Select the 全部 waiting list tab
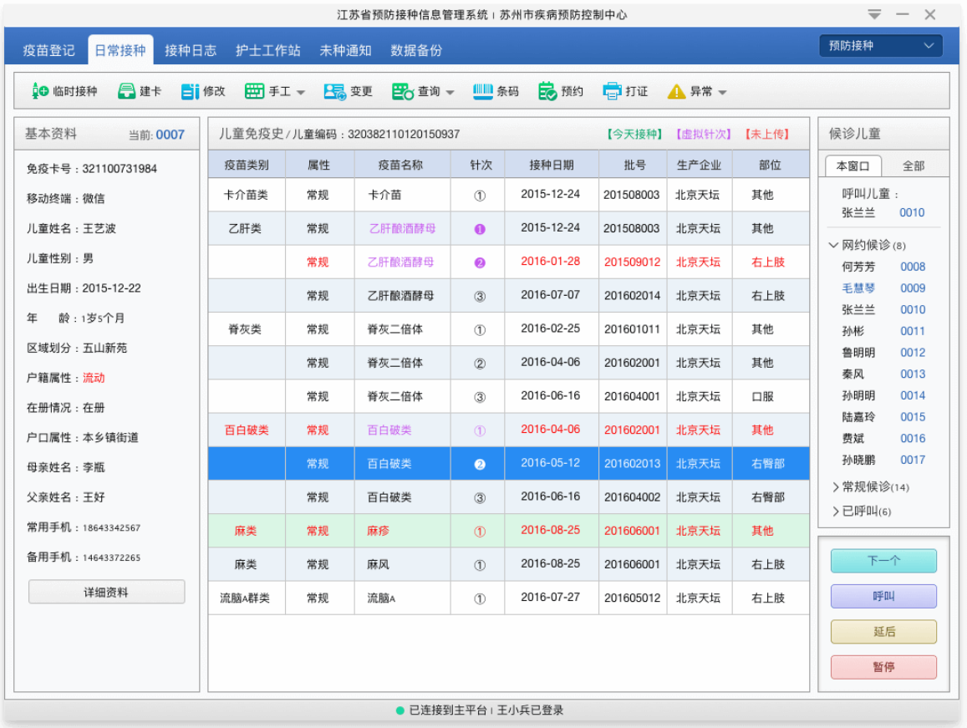 [x=914, y=166]
